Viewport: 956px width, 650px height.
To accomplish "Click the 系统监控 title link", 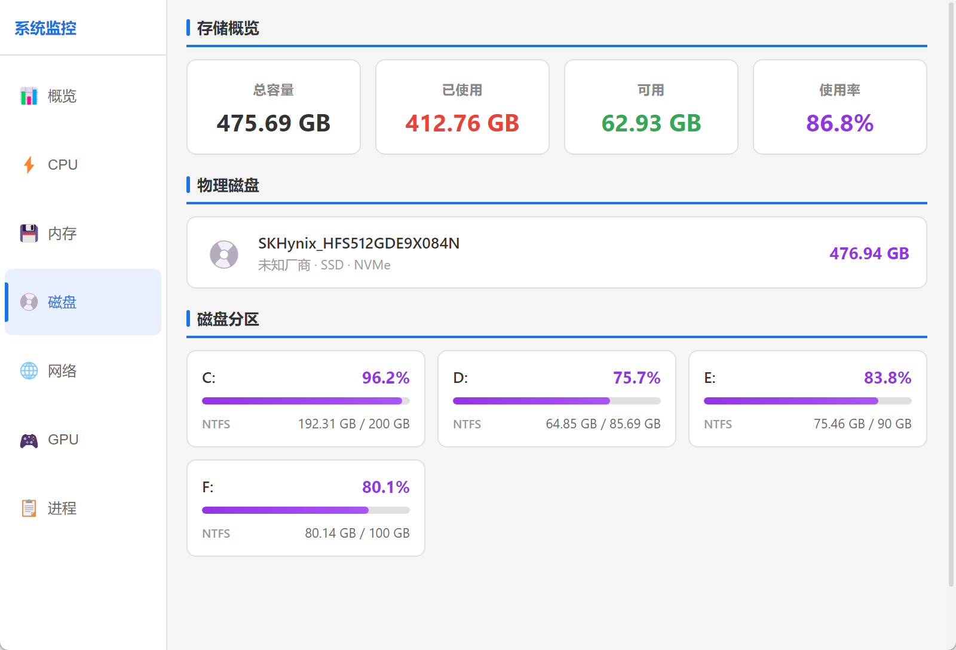I will coord(45,28).
